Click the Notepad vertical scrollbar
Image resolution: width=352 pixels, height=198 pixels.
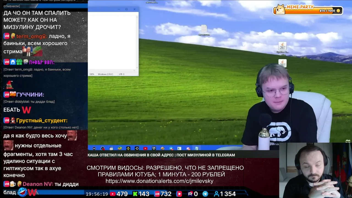click(137, 42)
